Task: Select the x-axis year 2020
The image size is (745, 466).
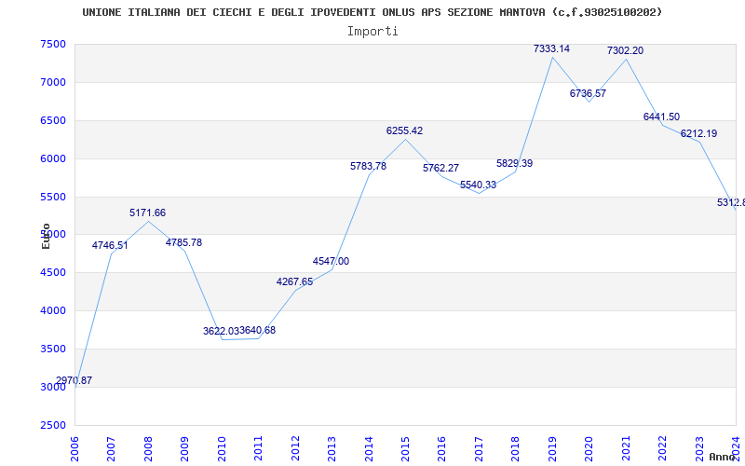Action: (x=589, y=449)
